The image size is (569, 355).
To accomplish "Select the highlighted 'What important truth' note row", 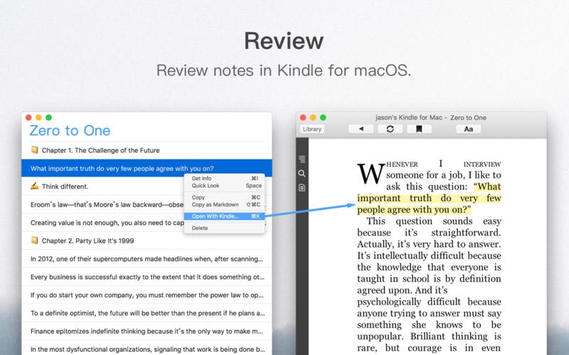I will pyautogui.click(x=147, y=168).
